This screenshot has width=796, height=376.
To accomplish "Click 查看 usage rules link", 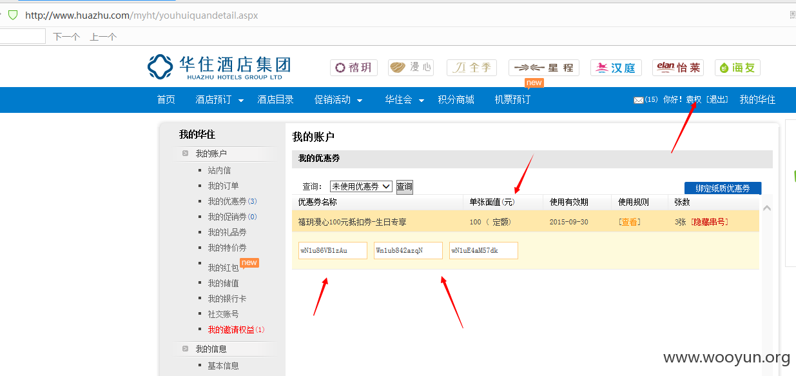I will point(629,222).
